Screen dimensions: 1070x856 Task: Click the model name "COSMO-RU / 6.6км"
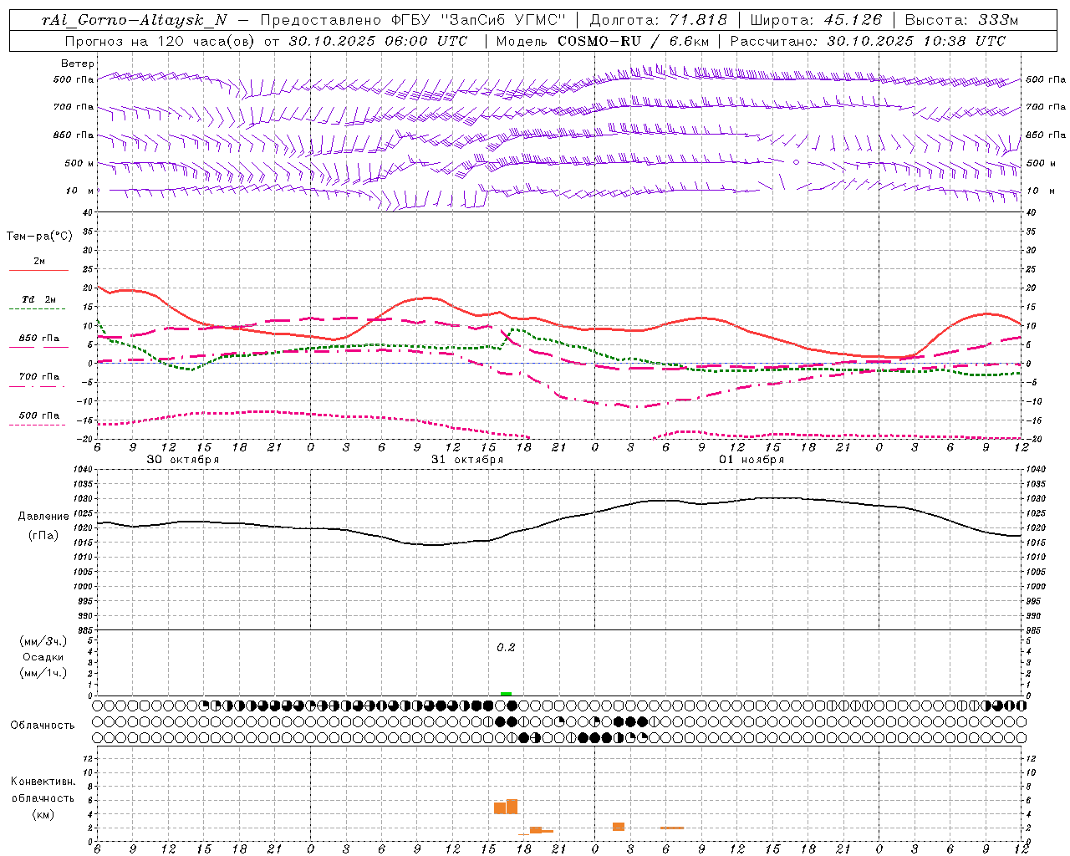[x=634, y=41]
